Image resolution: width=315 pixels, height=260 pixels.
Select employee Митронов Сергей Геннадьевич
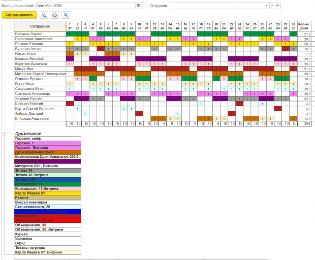[x=40, y=74]
